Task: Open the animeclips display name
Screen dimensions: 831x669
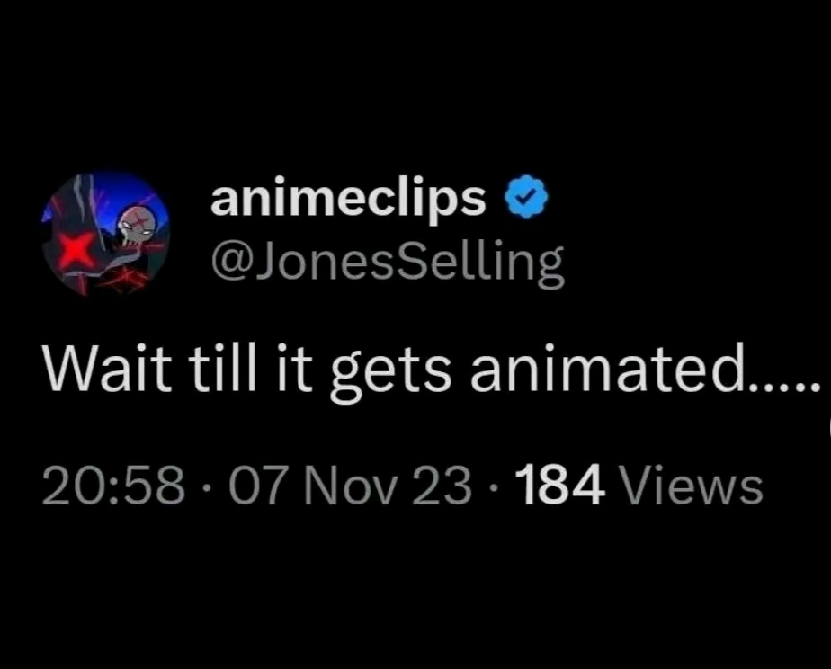Action: [348, 199]
